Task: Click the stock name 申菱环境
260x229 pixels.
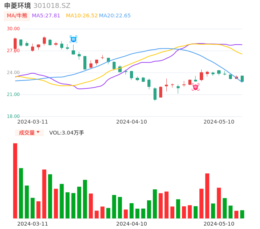Action: [x=17, y=6]
